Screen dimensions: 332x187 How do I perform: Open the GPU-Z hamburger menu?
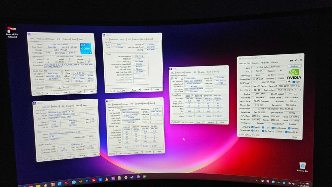point(301,60)
